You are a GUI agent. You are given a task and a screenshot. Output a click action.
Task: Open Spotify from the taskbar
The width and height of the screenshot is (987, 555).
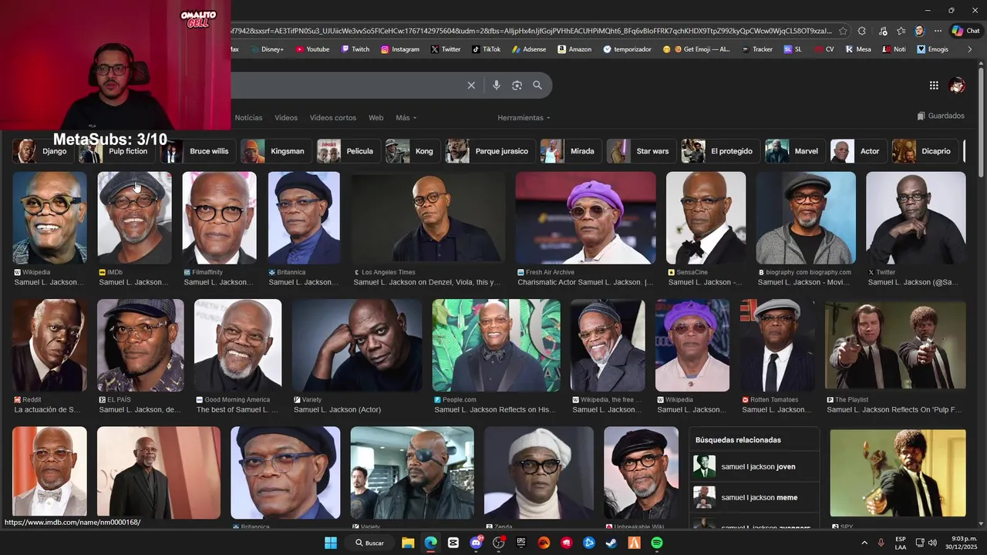point(657,543)
